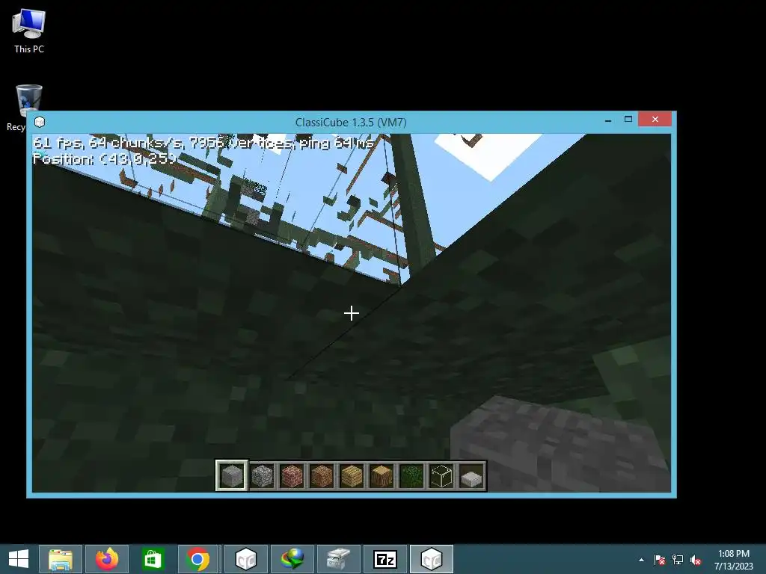Launch Firefox from the taskbar

point(107,559)
